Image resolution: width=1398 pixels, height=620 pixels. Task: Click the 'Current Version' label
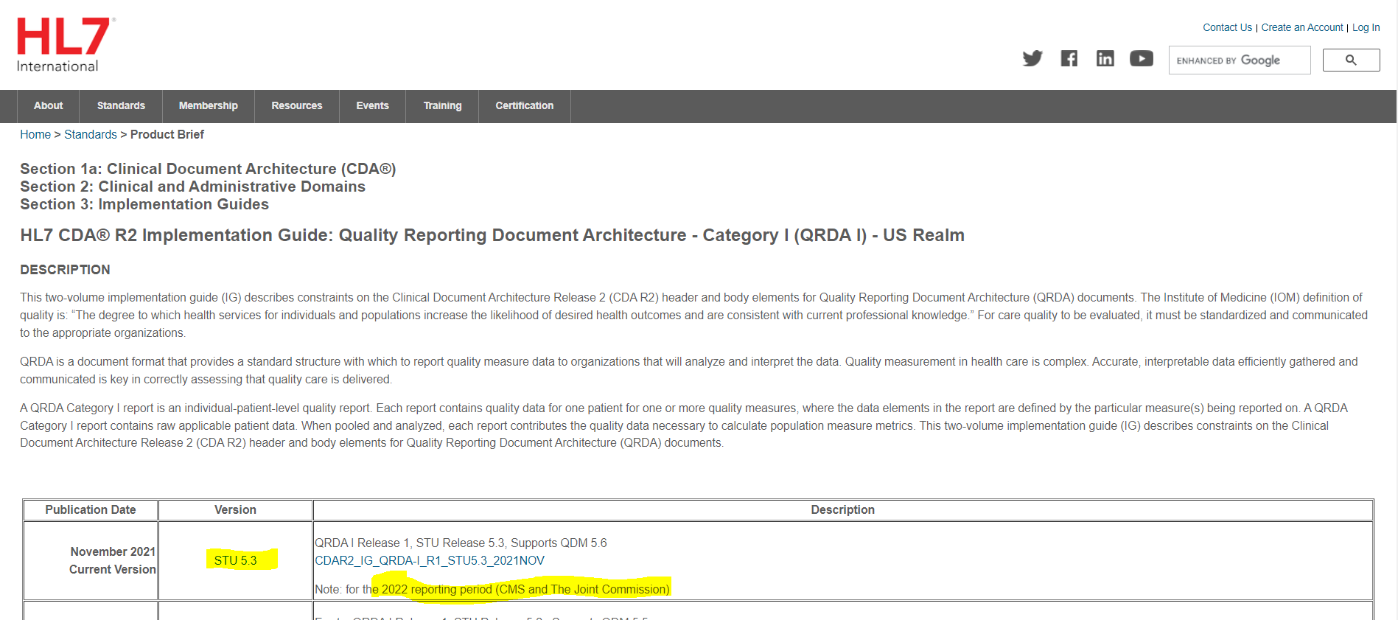tap(113, 569)
